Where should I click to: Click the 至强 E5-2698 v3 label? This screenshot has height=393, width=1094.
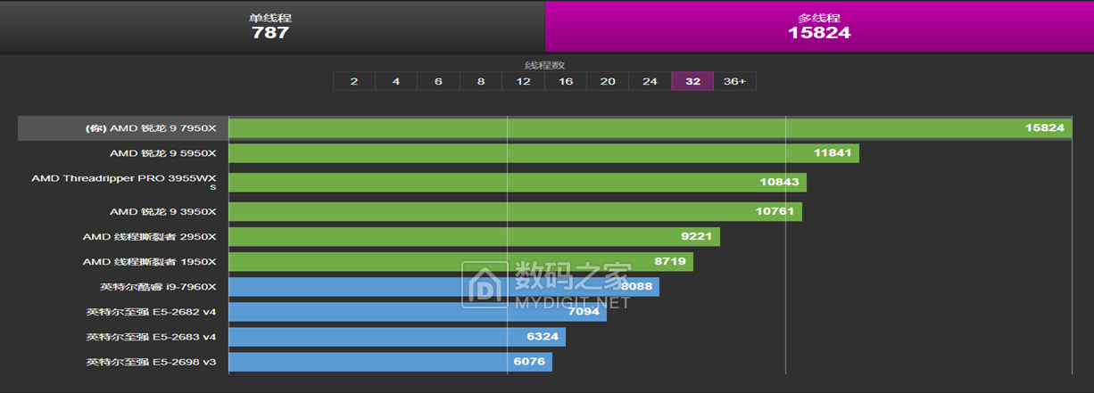tap(151, 362)
